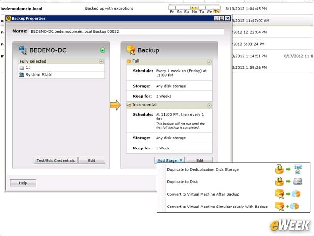Click the Backup panel header icon
The width and height of the screenshot is (314, 236).
click(x=131, y=50)
